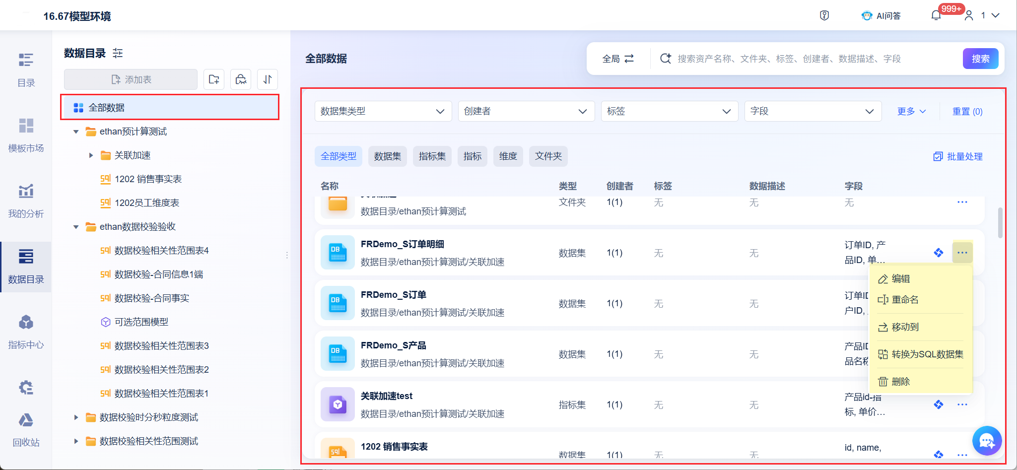The image size is (1017, 470).
Task: Toggle the 全局 search scope switch
Action: click(618, 59)
